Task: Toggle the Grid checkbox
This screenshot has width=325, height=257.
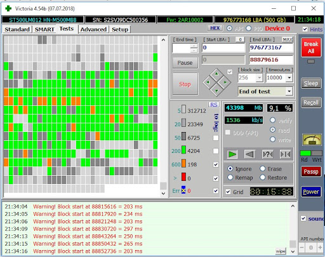Action: click(228, 192)
